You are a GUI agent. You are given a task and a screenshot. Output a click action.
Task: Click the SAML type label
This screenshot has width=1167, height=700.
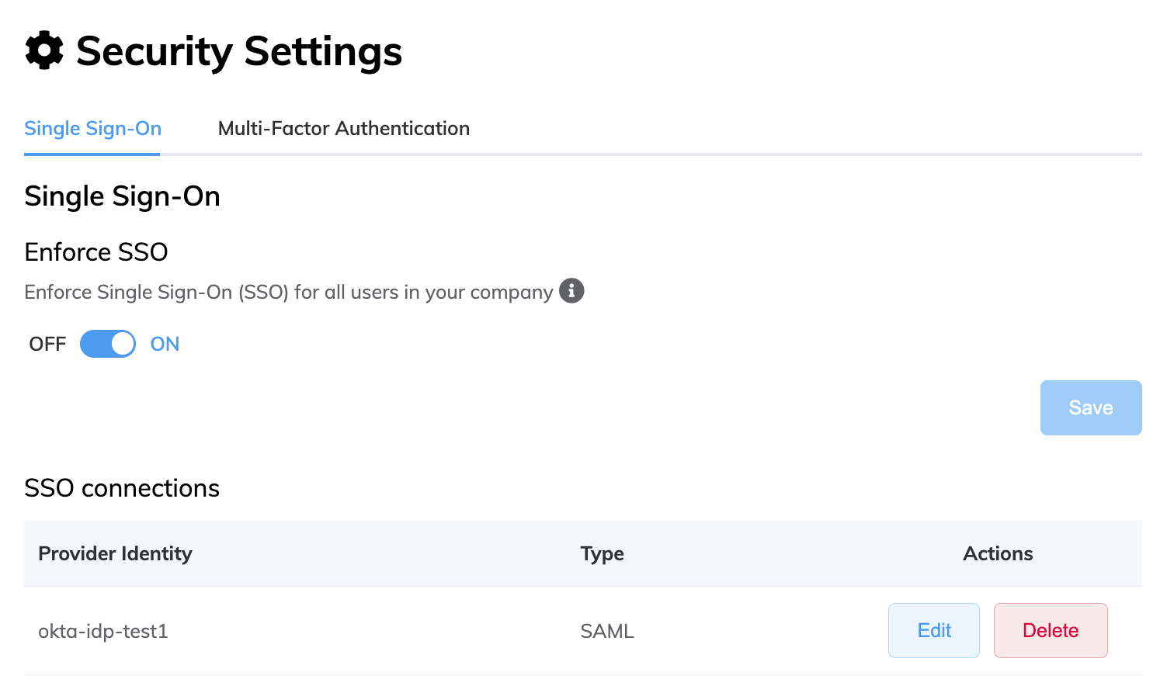[x=606, y=631]
